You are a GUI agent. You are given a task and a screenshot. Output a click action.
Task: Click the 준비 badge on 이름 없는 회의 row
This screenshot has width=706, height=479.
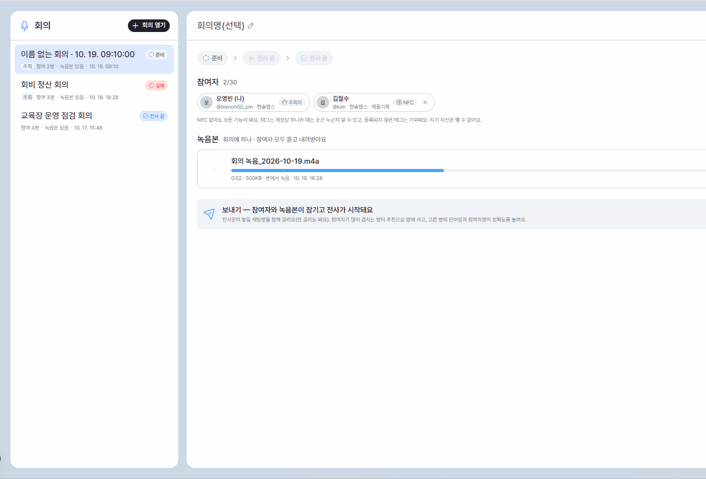coord(156,55)
